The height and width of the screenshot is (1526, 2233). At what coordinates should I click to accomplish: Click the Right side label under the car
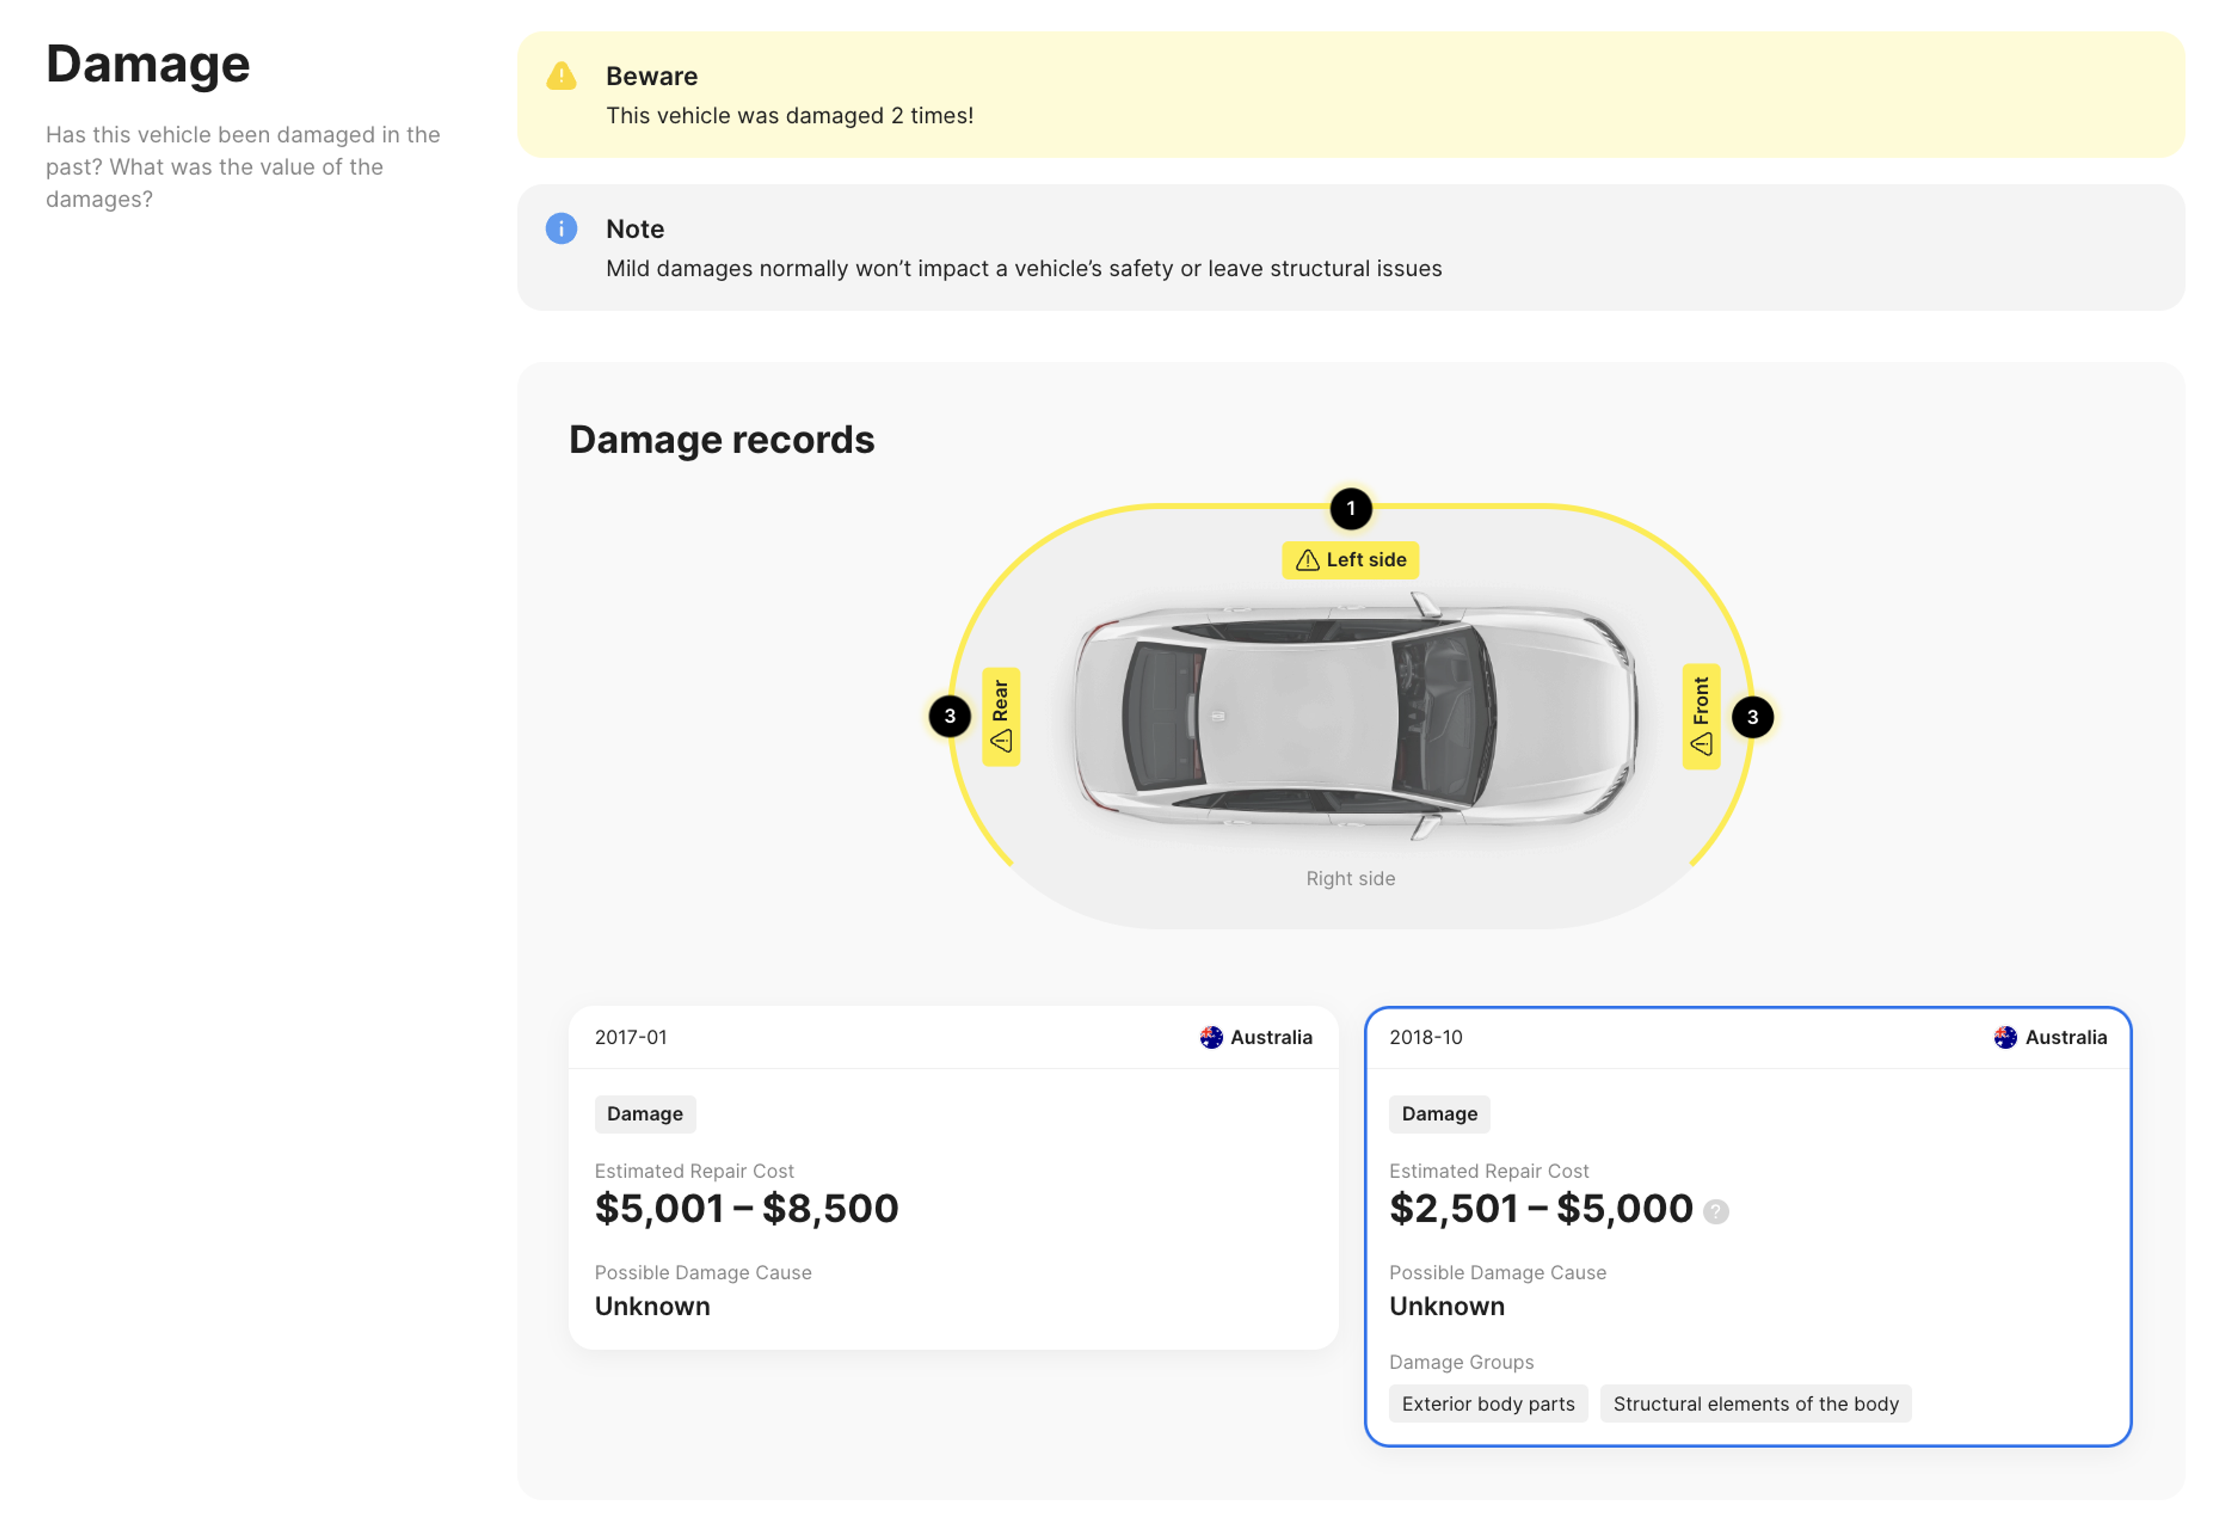(x=1350, y=878)
